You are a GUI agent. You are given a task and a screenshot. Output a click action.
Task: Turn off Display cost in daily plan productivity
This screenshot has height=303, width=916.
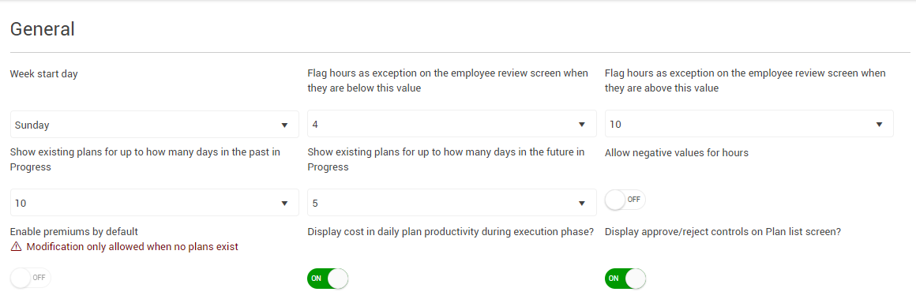[328, 279]
